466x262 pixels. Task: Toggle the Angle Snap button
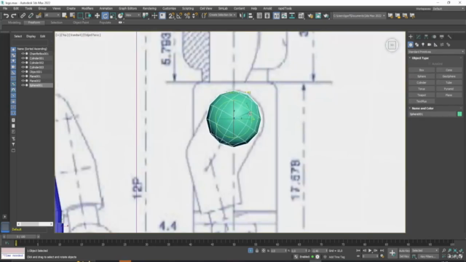click(179, 16)
